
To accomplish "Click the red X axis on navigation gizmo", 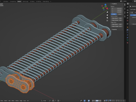I will (x=107, y=8).
